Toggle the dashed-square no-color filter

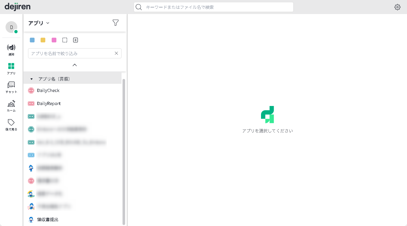pyautogui.click(x=65, y=40)
